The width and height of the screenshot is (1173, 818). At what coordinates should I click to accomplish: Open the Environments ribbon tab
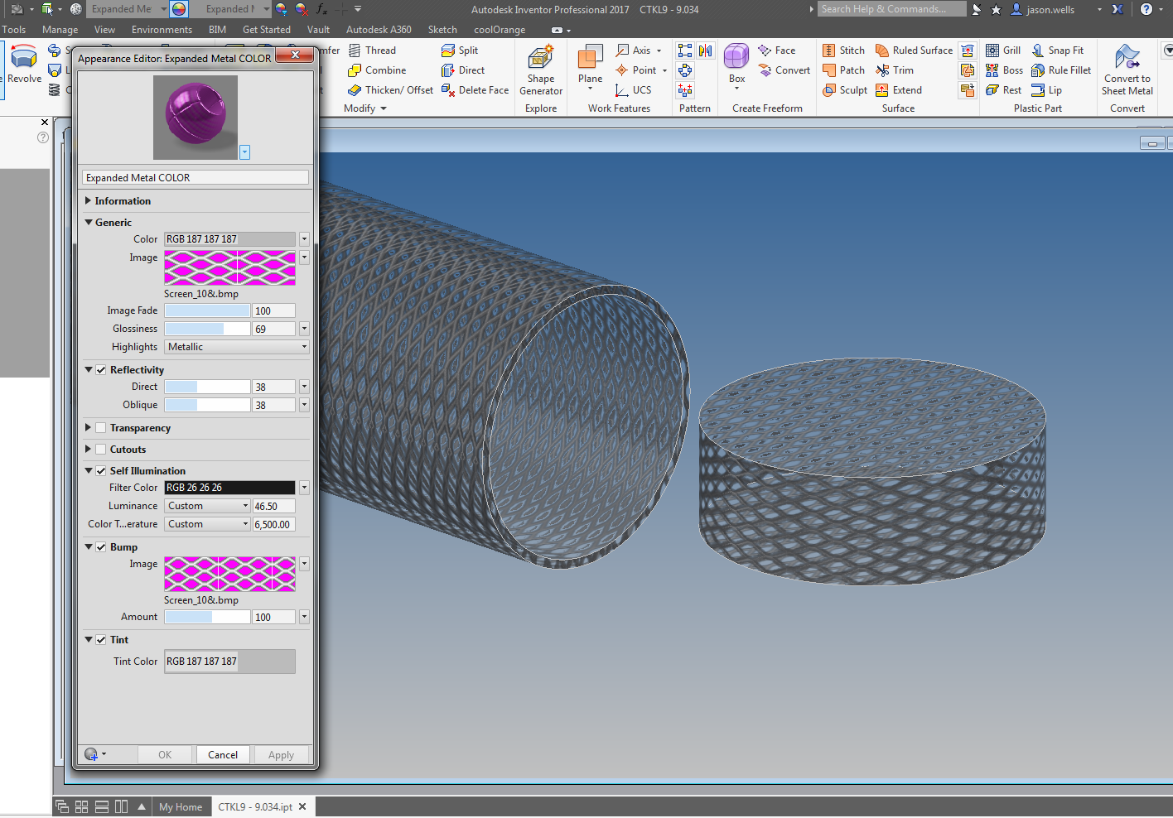click(162, 30)
